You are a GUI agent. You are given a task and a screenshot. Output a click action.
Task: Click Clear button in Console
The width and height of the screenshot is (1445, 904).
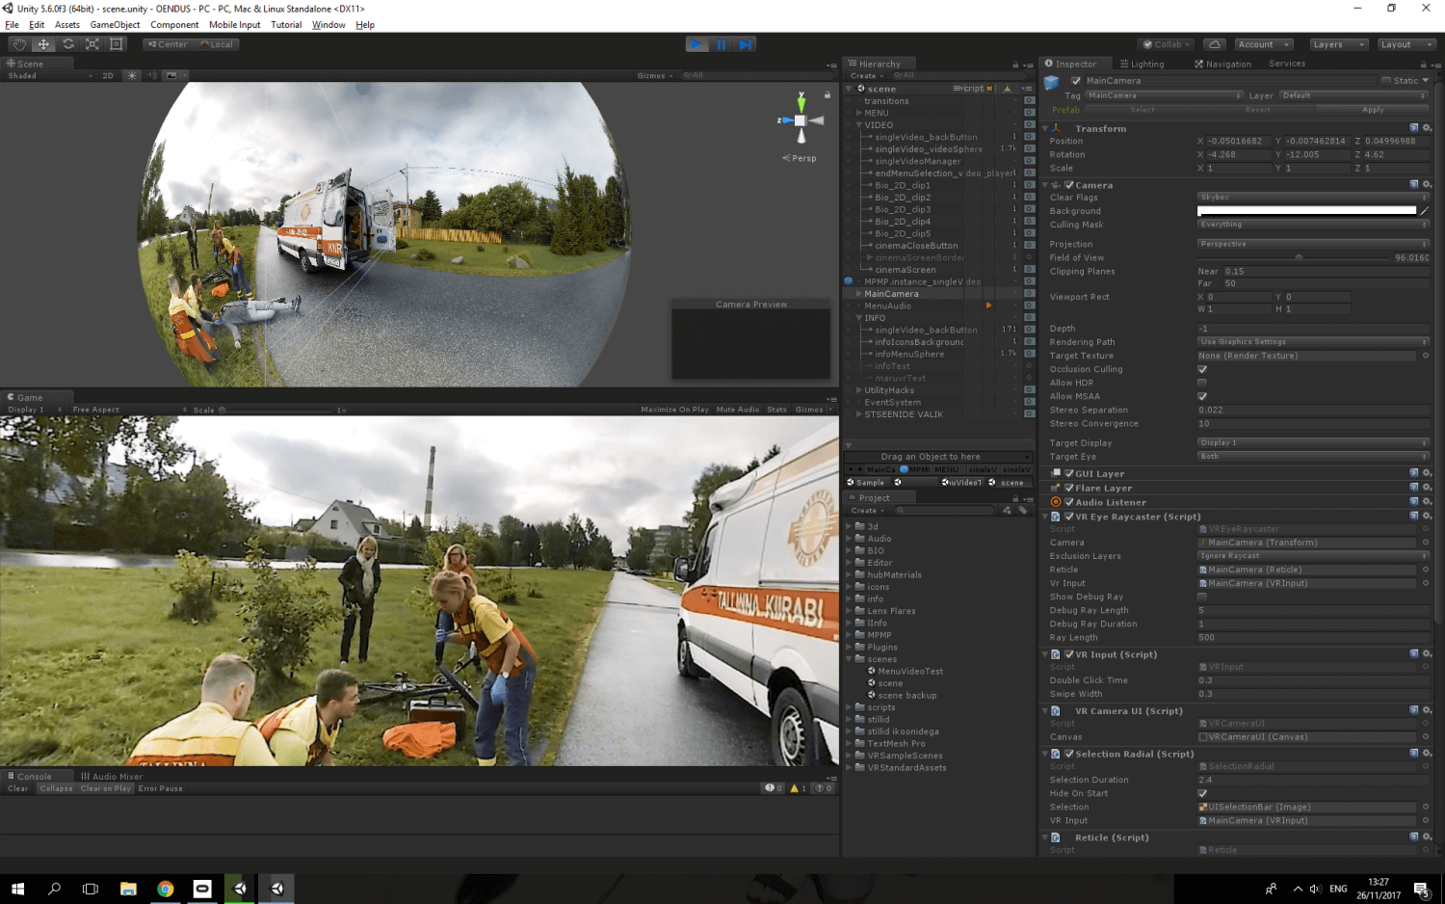point(18,788)
